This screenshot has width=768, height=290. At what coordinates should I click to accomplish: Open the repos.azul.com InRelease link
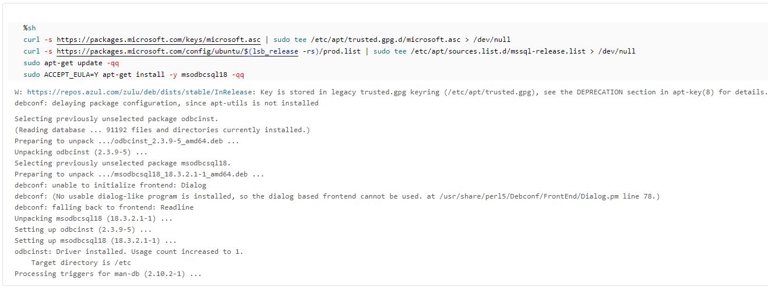tap(139, 92)
